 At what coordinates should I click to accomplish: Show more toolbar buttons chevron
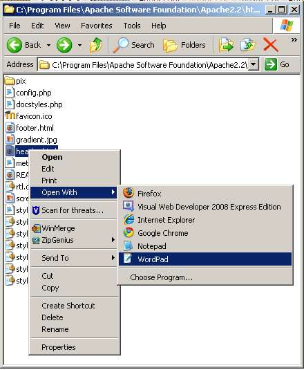294,40
